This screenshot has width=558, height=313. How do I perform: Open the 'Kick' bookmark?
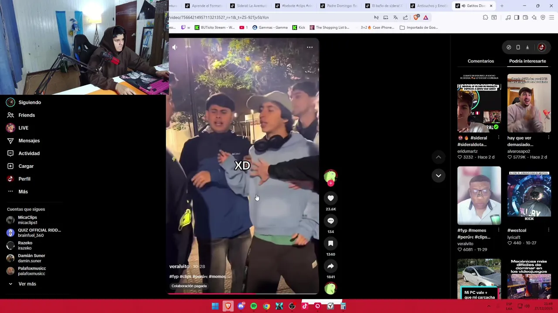click(x=299, y=27)
